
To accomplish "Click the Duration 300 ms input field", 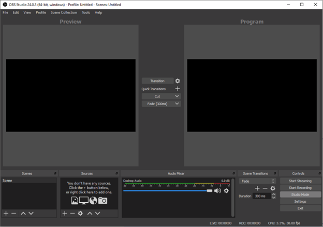I will coord(262,196).
